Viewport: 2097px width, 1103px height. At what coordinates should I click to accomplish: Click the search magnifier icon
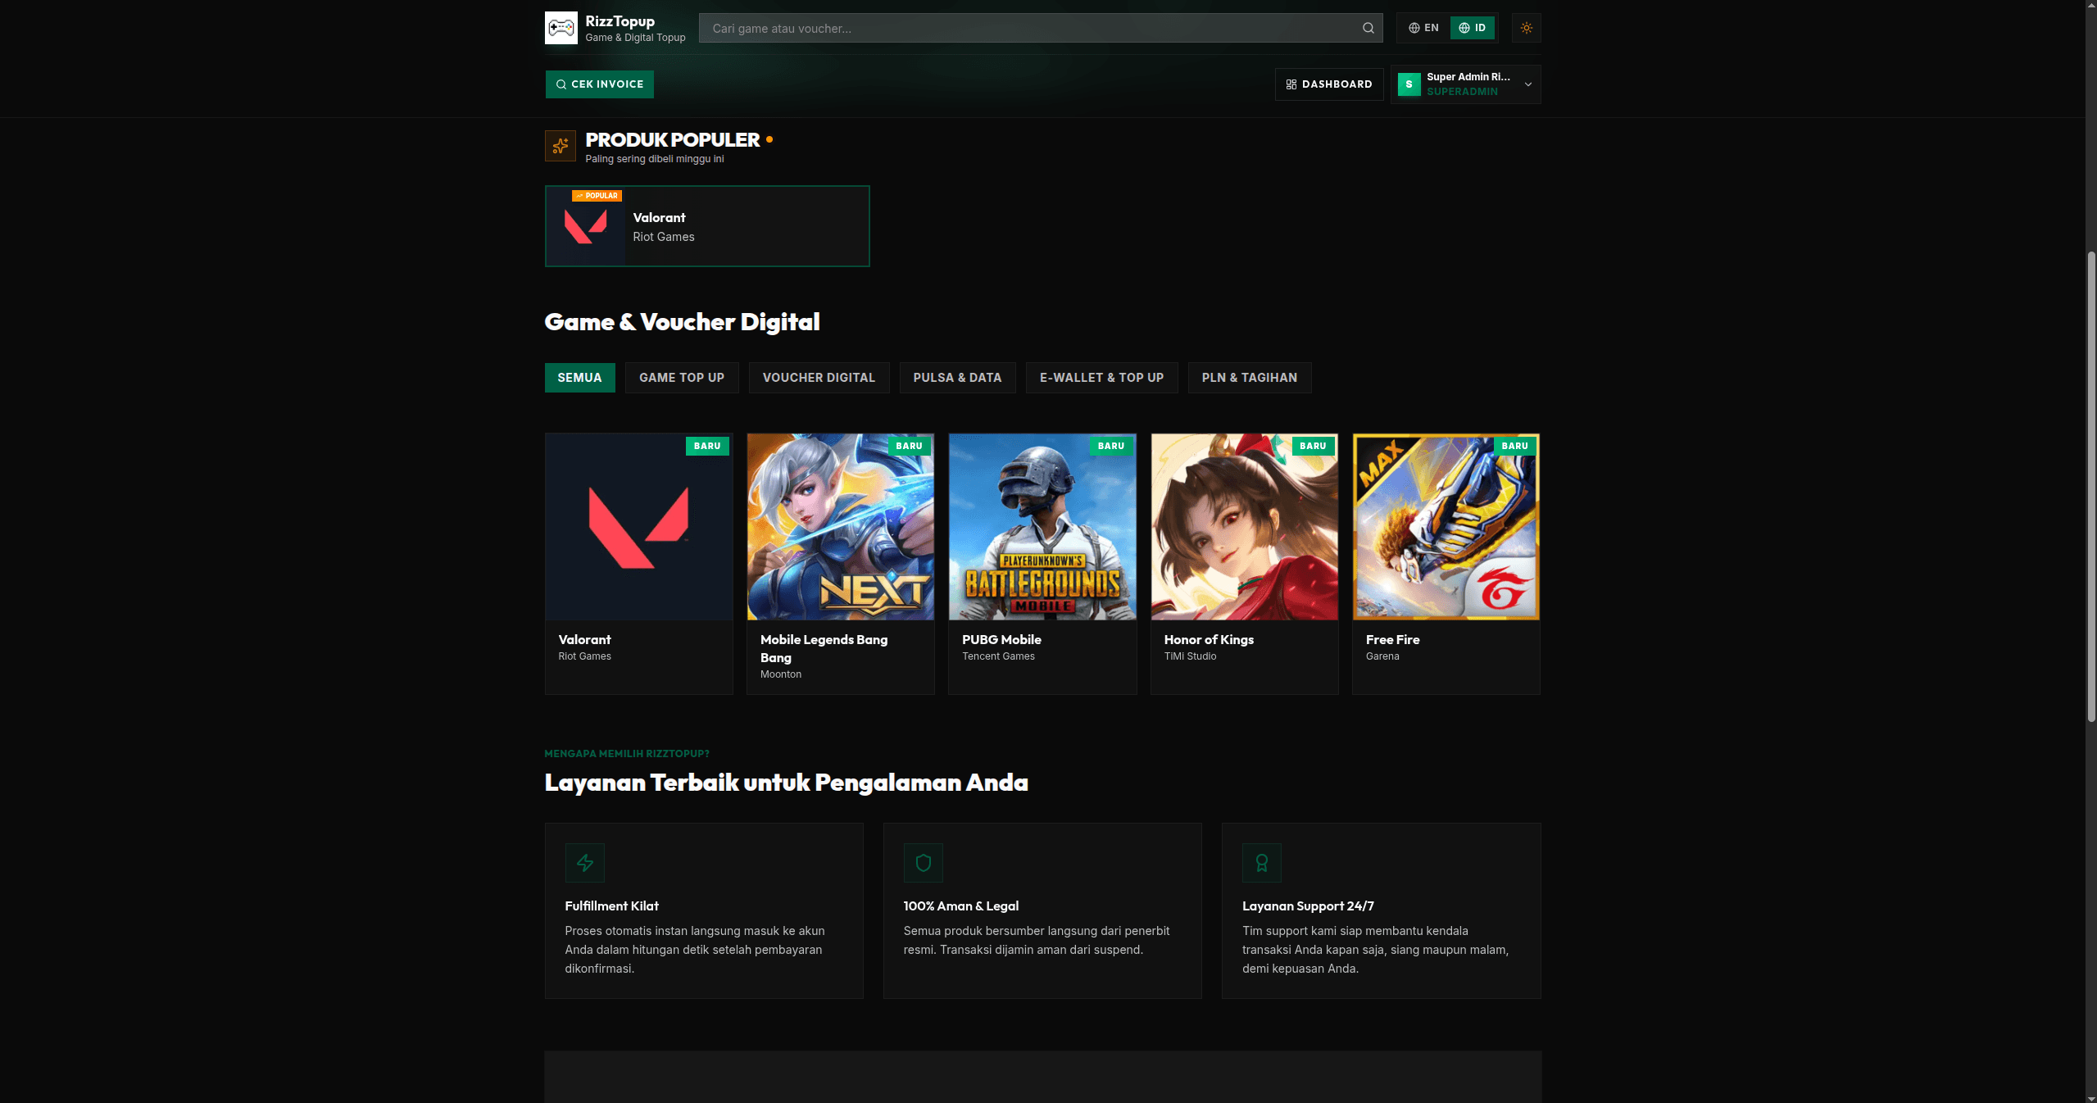pos(1368,28)
